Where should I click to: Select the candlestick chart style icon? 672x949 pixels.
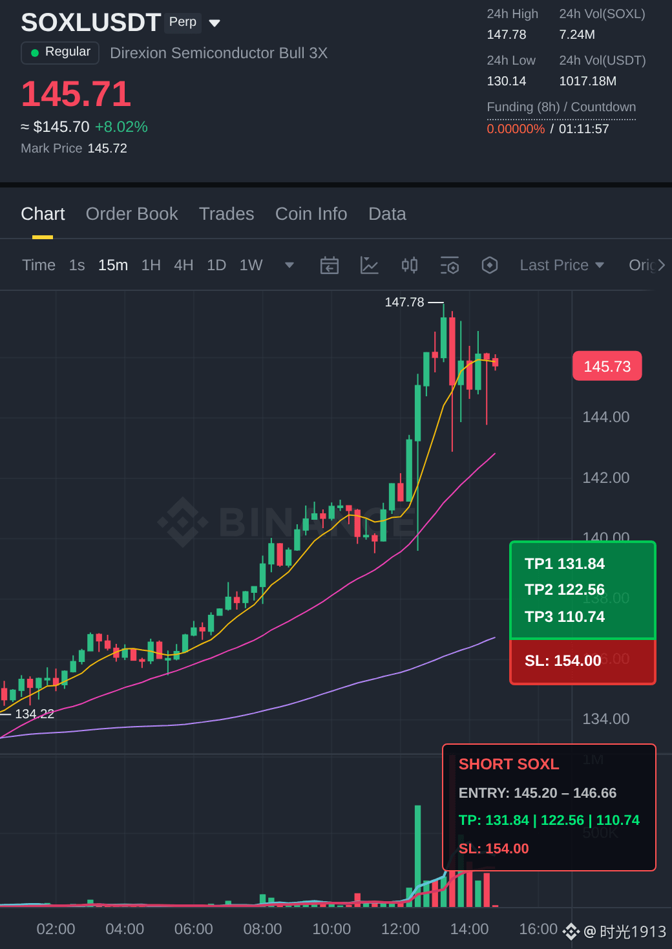click(410, 265)
